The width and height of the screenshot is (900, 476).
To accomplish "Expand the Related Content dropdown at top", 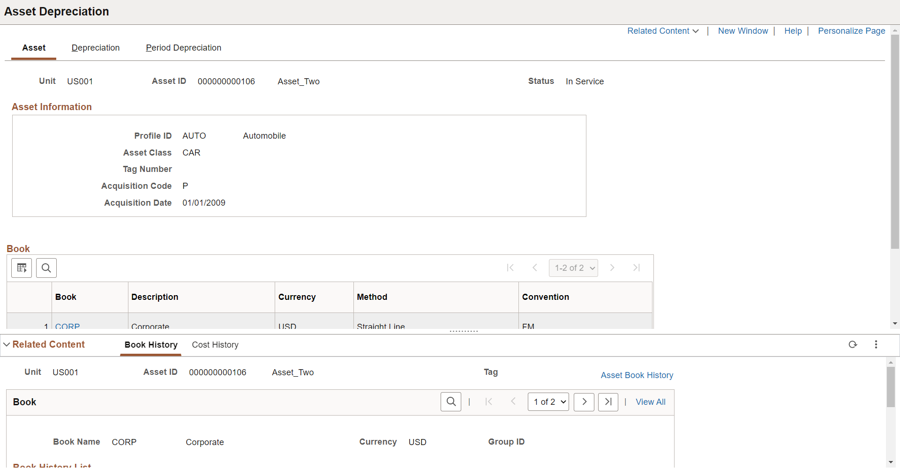I will tap(663, 31).
